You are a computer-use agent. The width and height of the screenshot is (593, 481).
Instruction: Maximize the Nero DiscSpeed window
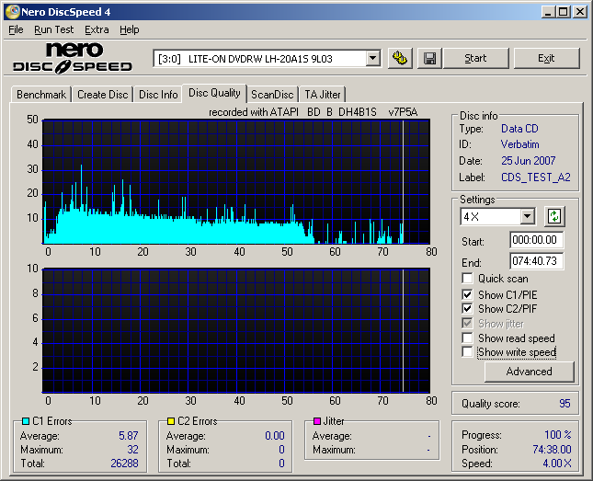coord(564,12)
